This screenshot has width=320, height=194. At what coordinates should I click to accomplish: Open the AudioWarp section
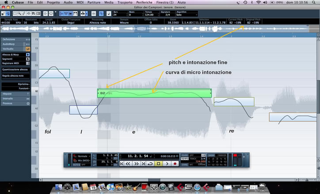(x=15, y=44)
